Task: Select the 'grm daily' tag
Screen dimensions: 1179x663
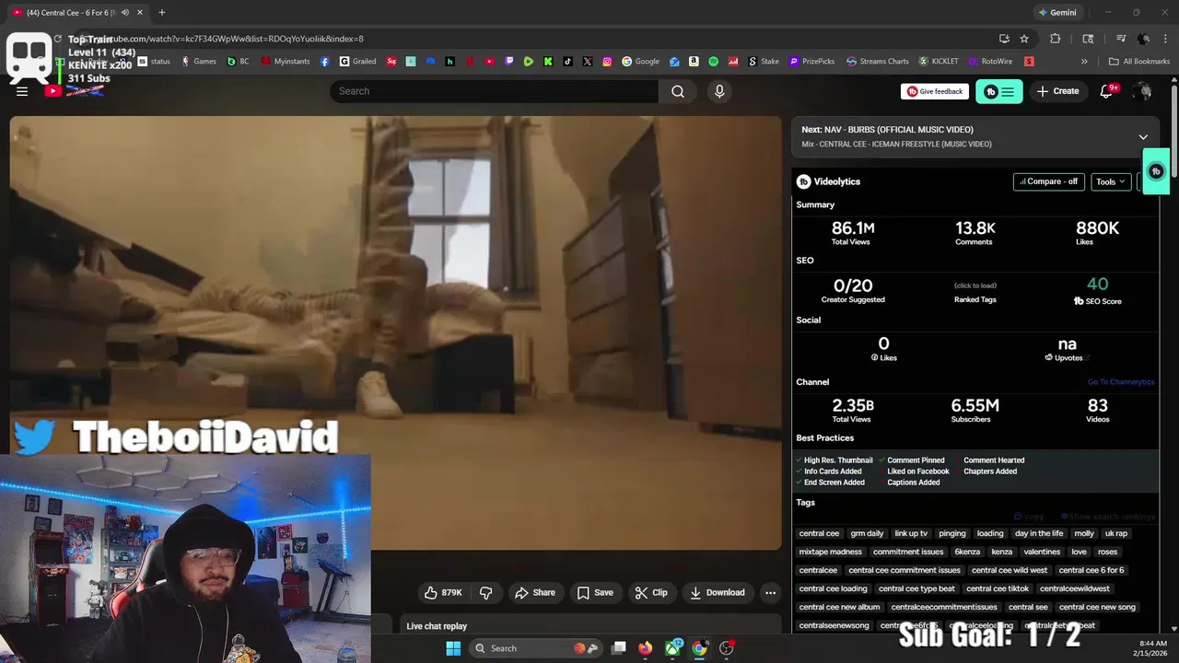Action: [867, 533]
